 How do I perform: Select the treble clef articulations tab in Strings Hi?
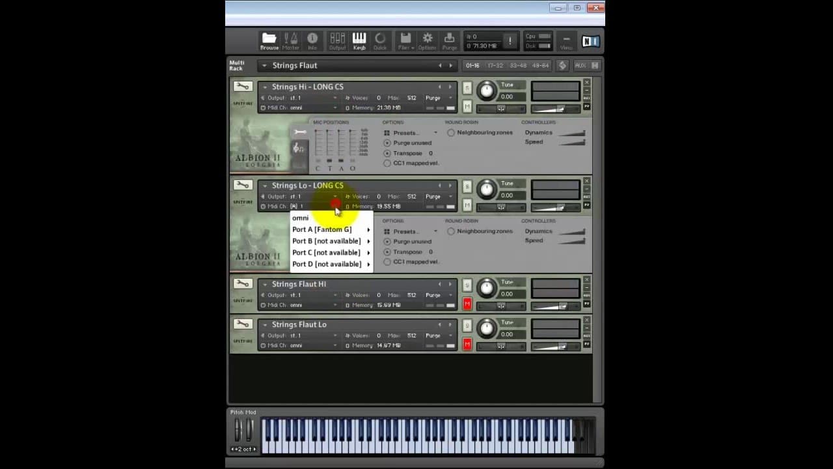[x=298, y=149]
